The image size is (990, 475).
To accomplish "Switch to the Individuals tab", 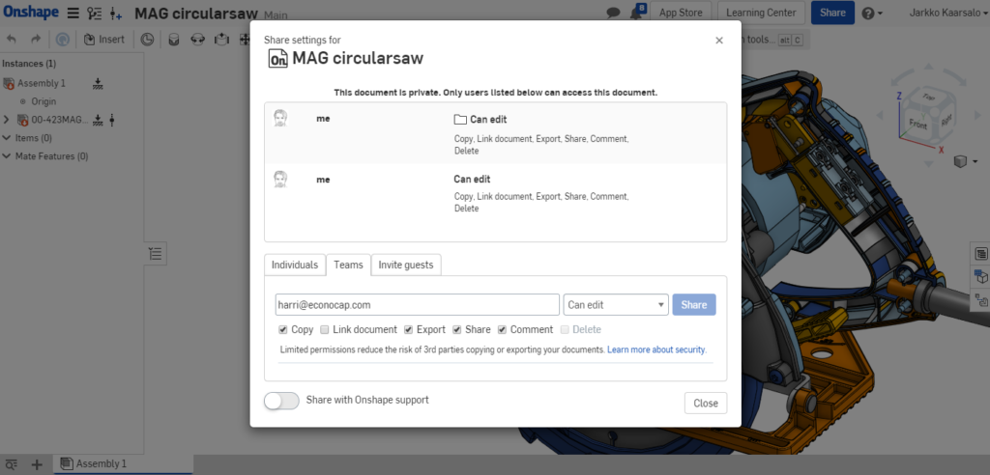I will 295,265.
